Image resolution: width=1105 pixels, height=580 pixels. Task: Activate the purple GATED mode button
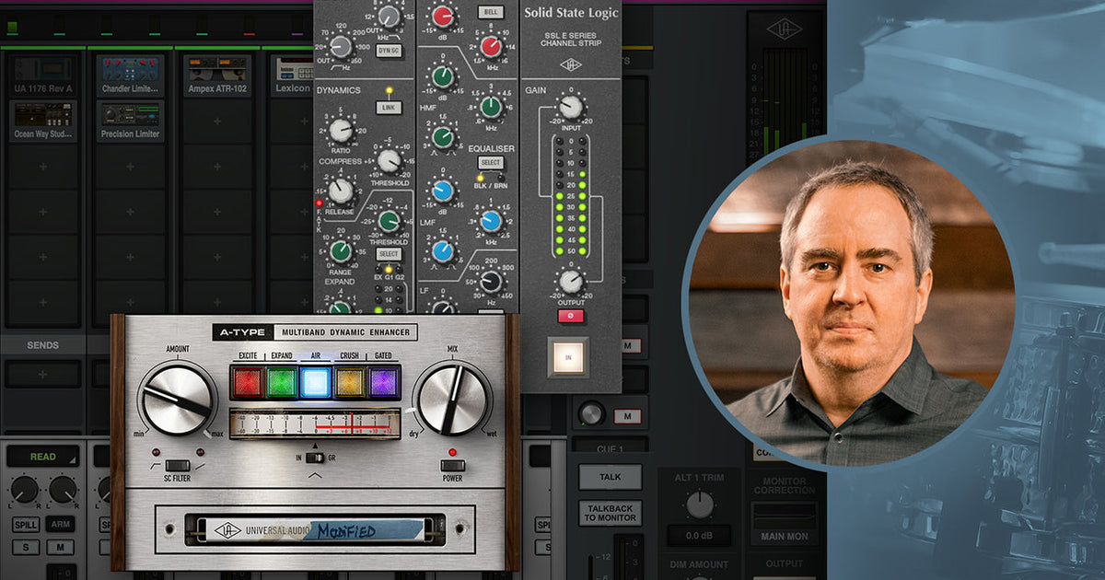(382, 381)
